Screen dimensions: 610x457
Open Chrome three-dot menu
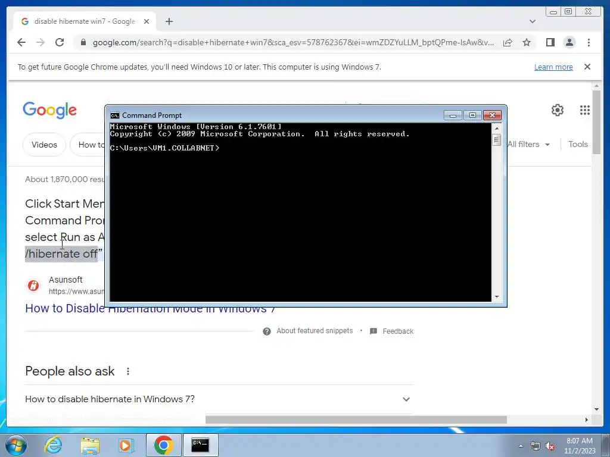[x=589, y=42]
